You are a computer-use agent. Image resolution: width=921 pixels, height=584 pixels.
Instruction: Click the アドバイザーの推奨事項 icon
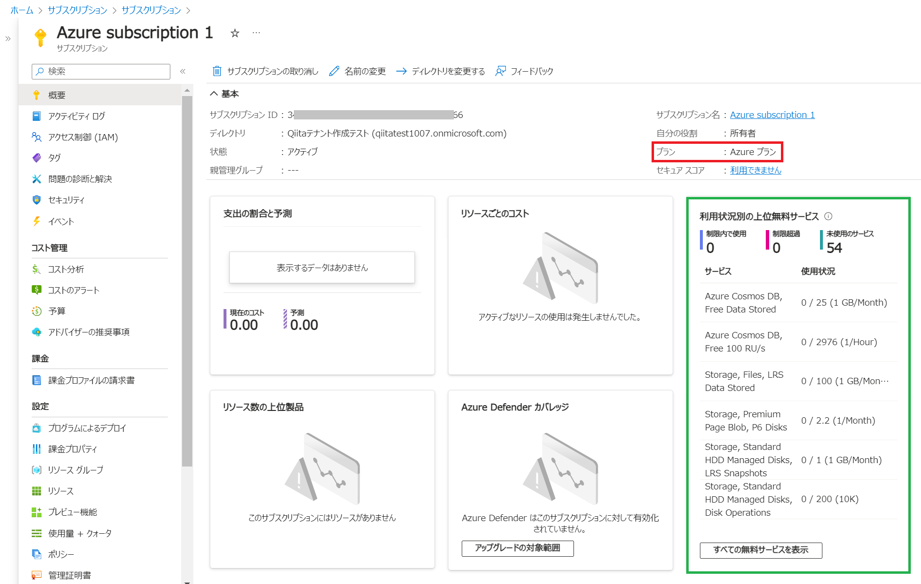37,332
